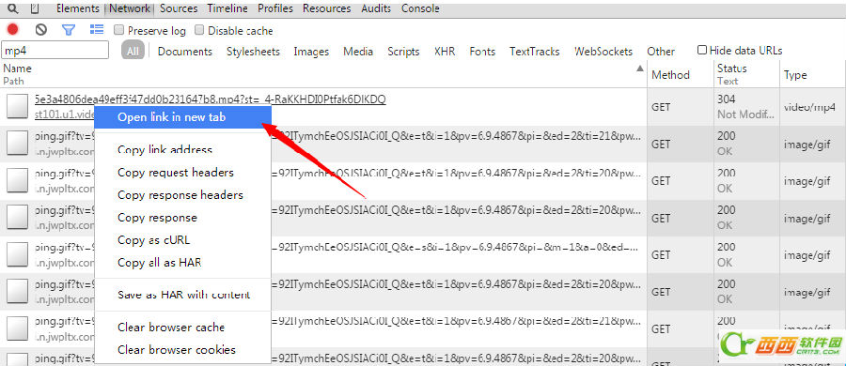Choose Copy response headers
Image resolution: width=846 pixels, height=366 pixels.
[182, 194]
